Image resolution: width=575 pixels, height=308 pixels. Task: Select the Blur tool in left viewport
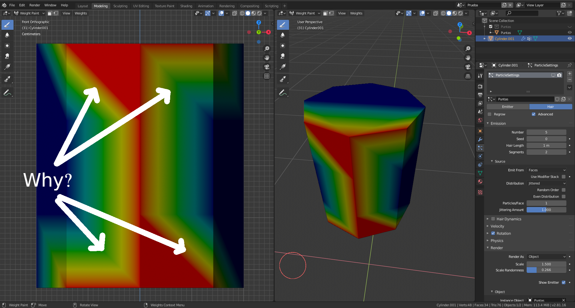tap(7, 35)
